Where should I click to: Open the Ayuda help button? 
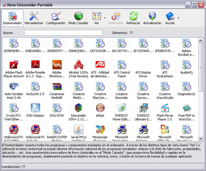(170, 18)
